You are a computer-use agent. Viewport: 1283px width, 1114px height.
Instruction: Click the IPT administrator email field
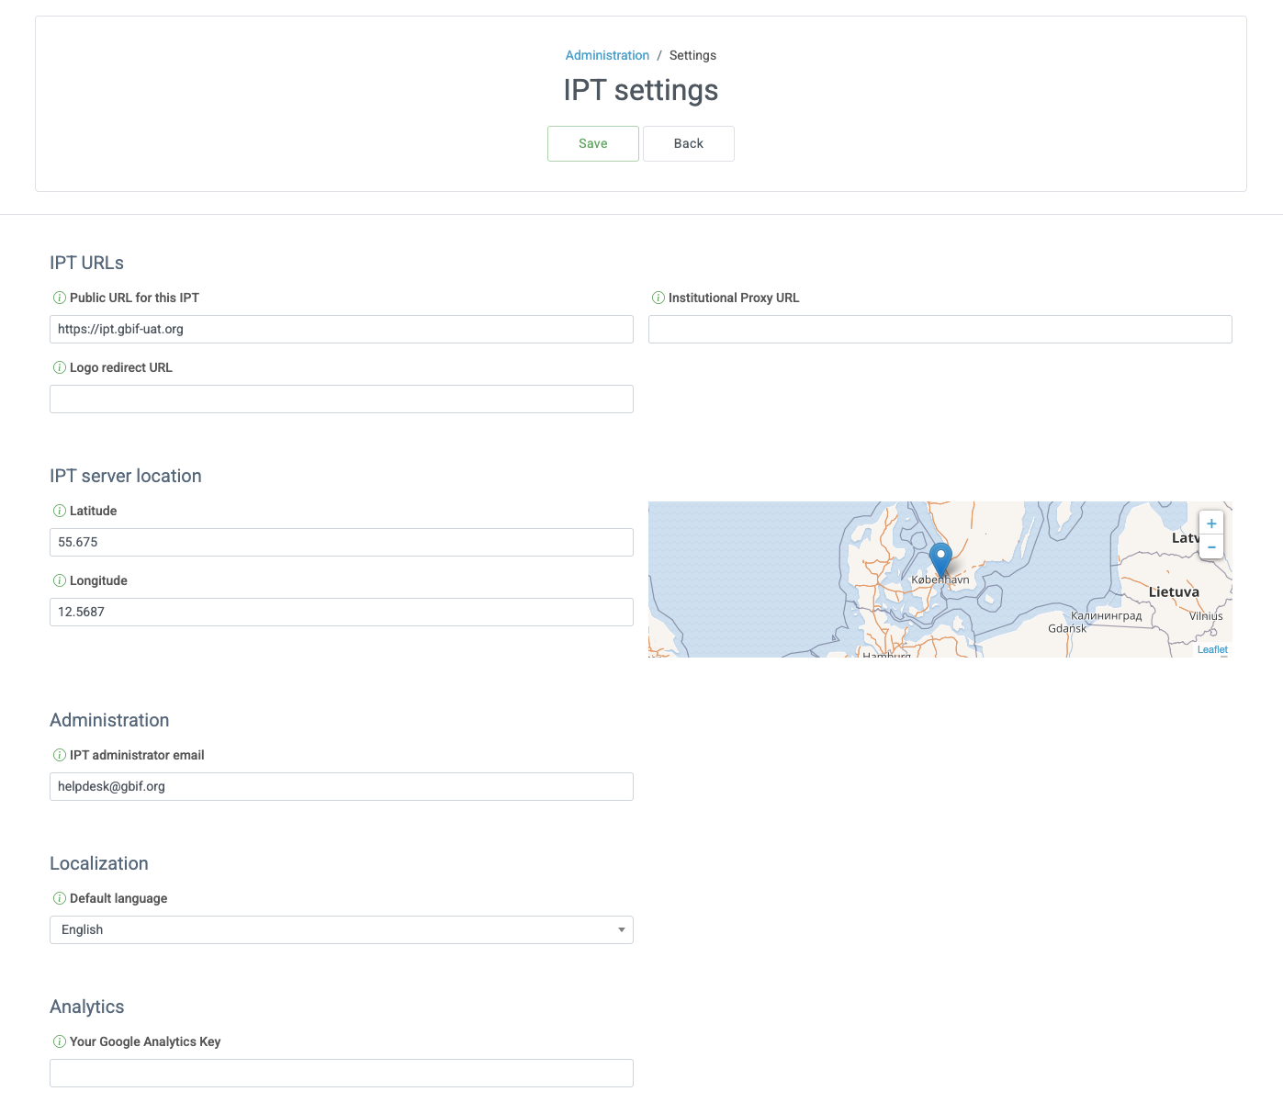pyautogui.click(x=341, y=786)
